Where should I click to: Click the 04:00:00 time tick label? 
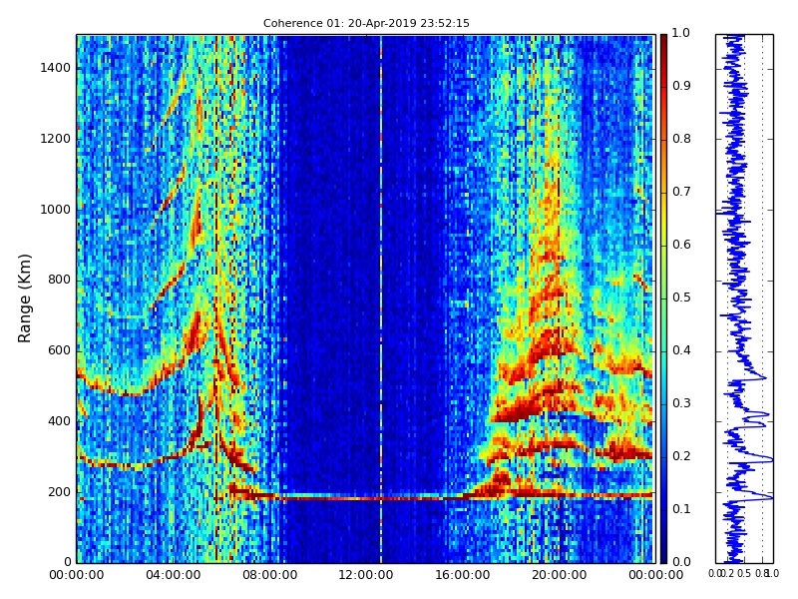(x=173, y=576)
